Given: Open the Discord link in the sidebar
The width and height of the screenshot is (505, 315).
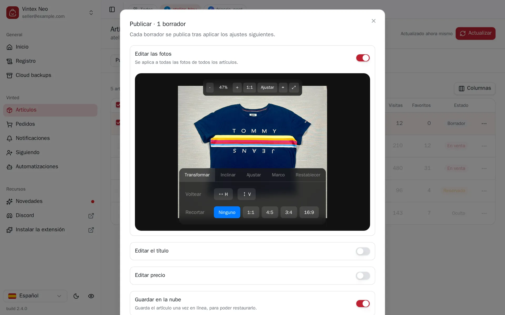Looking at the screenshot, I should click(x=50, y=216).
